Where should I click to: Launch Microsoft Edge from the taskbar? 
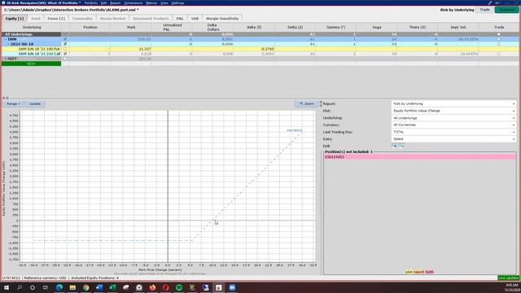[59, 287]
